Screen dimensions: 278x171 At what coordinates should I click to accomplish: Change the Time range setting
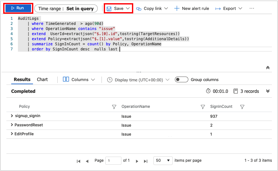pyautogui.click(x=66, y=9)
